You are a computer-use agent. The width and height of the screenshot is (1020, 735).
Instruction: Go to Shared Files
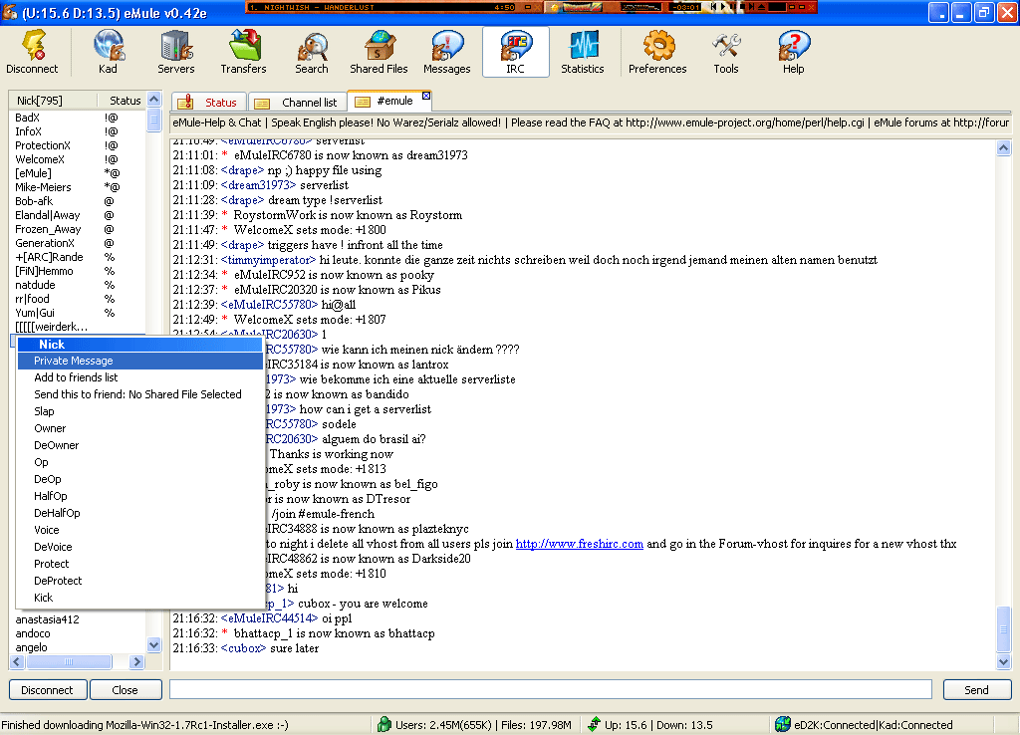(379, 52)
